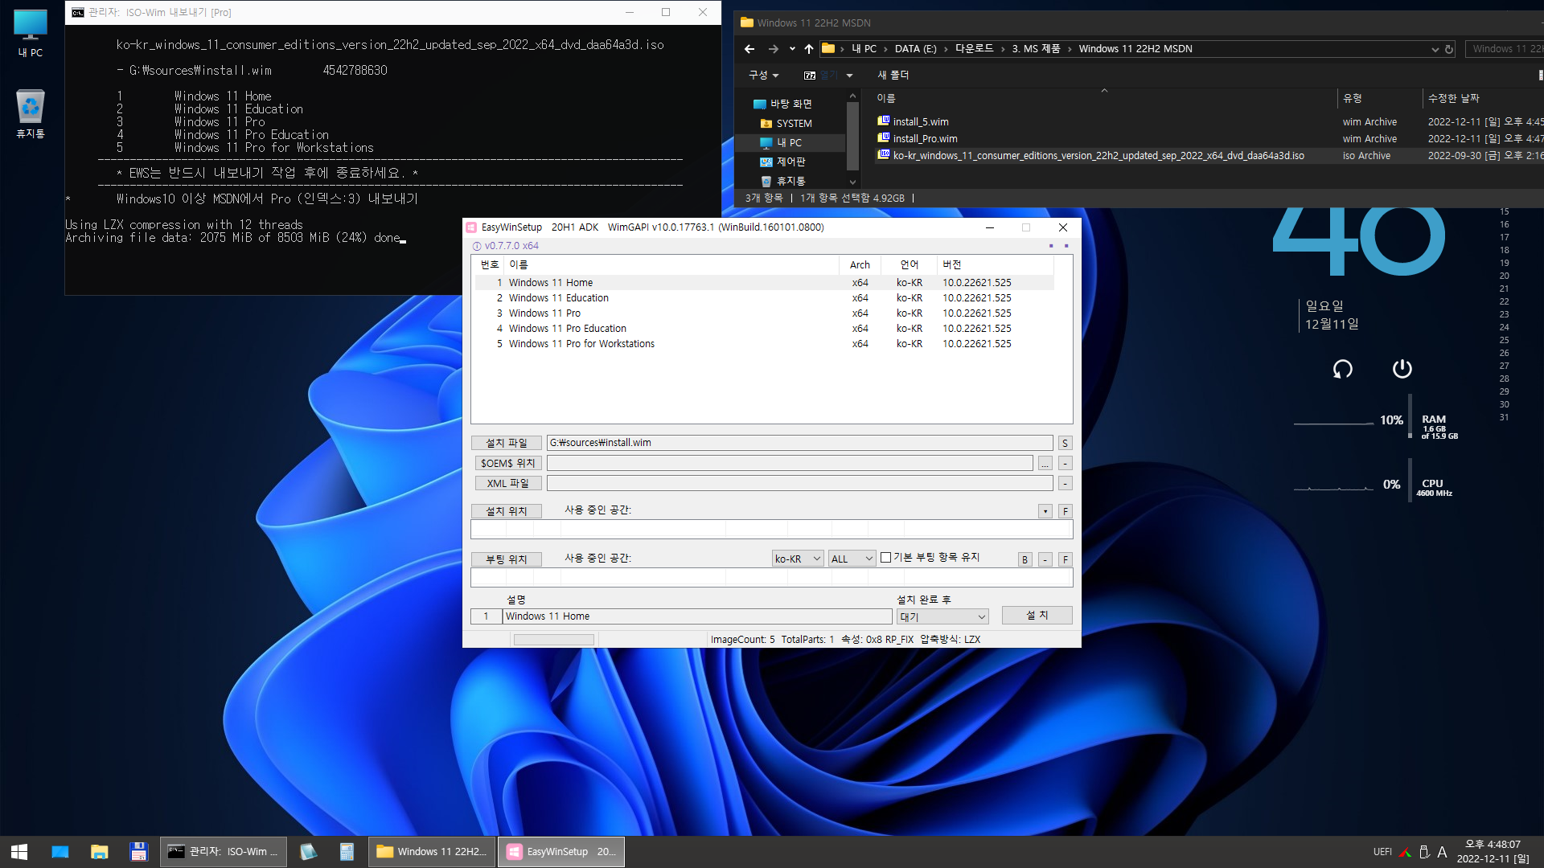Click the 새 폴더 toolbar item
The height and width of the screenshot is (868, 1544).
coord(893,76)
